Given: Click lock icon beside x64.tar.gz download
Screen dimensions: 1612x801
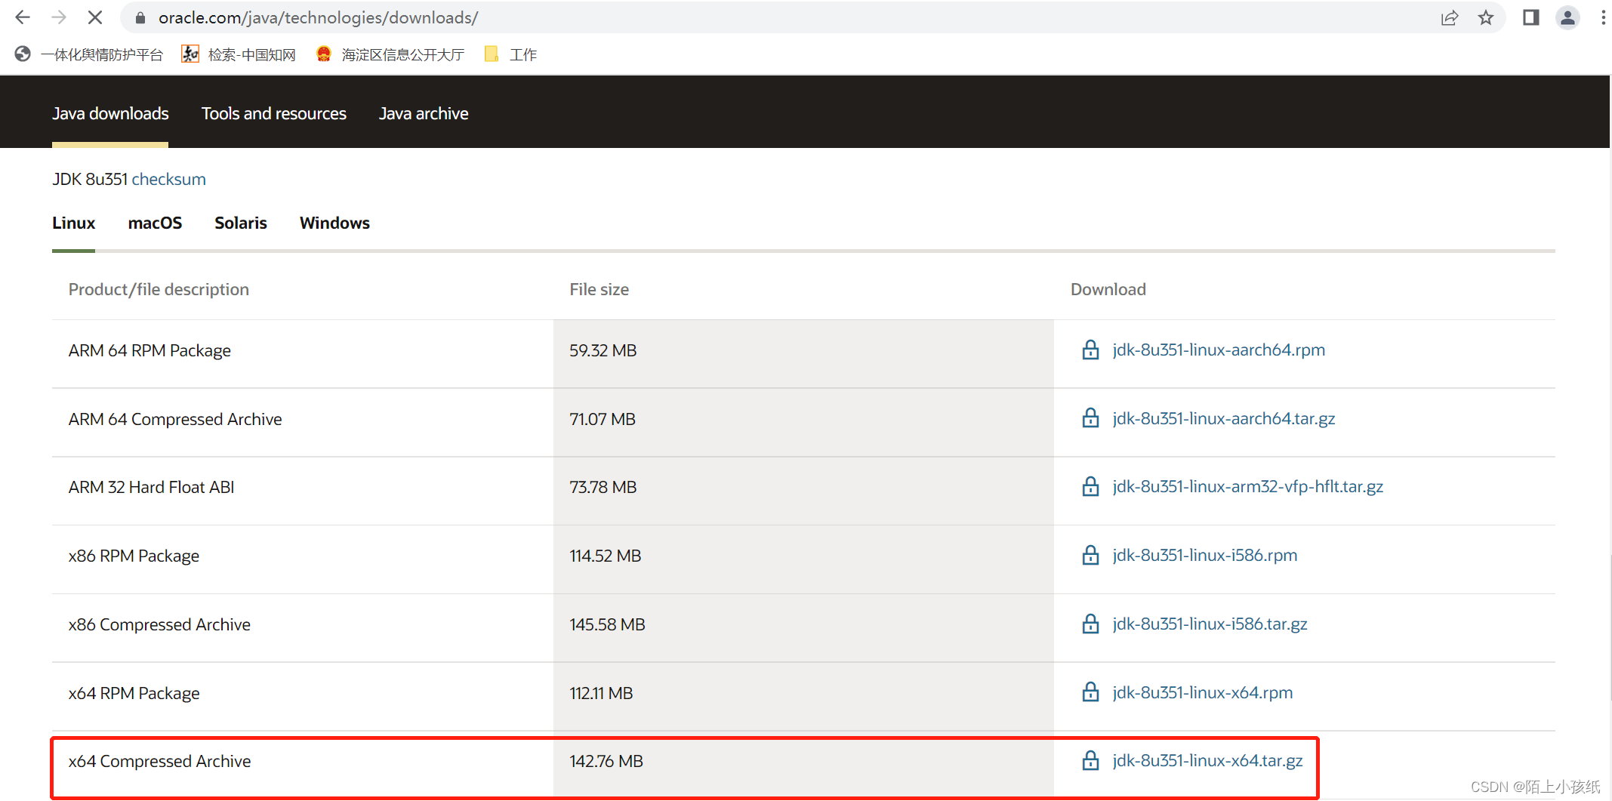Looking at the screenshot, I should tap(1090, 760).
